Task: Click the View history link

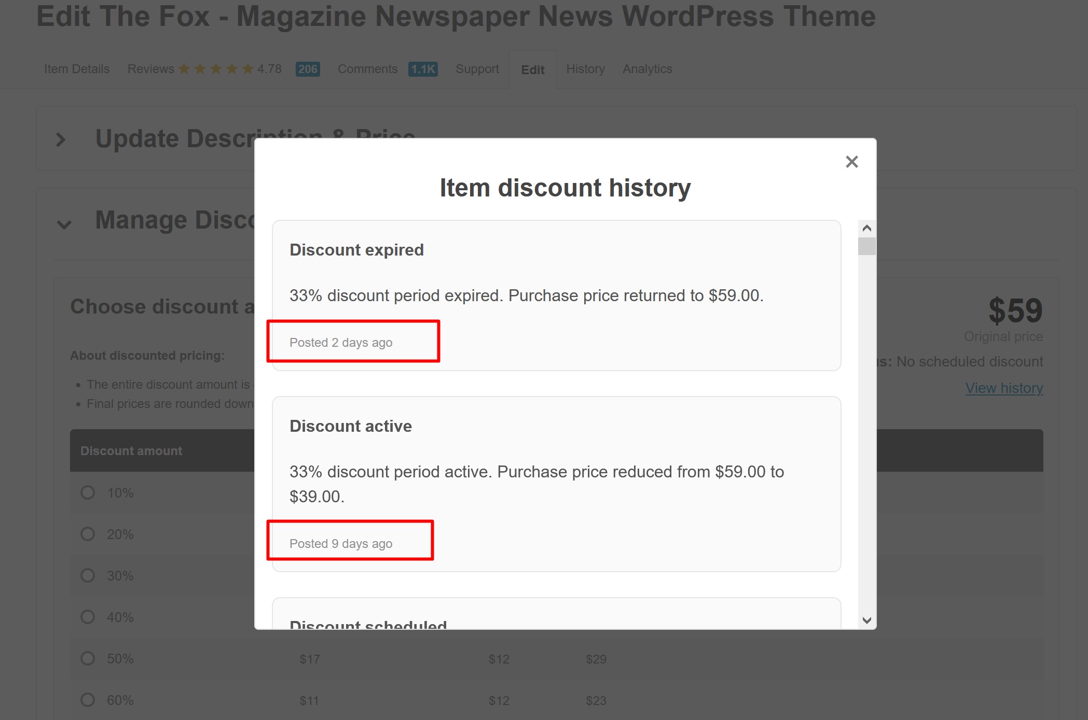Action: [x=1004, y=388]
